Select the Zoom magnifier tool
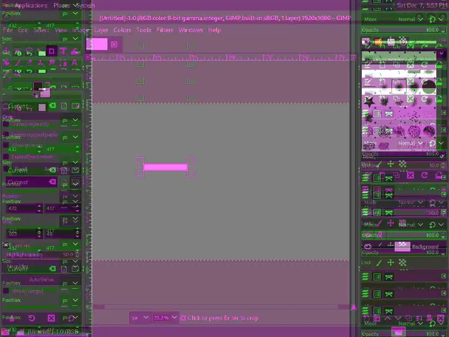This screenshot has height=337, width=449. 18,73
